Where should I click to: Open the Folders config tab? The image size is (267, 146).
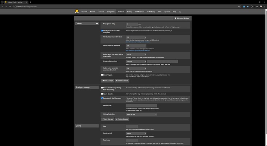(93, 12)
